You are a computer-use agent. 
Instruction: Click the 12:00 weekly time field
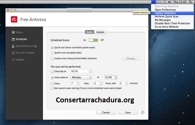tap(109, 78)
